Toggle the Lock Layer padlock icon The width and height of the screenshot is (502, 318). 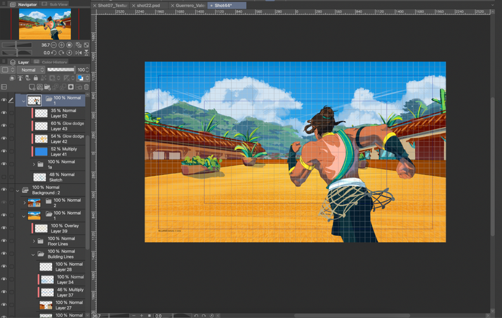36,78
